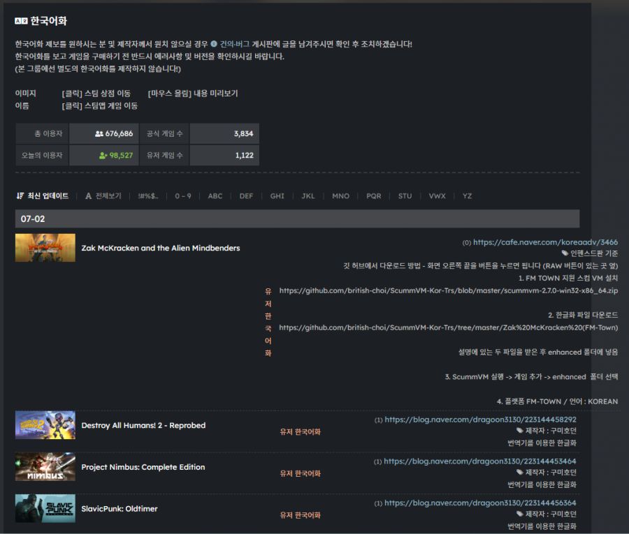Open the Destroy All Humans! 2 thumbnail

click(45, 425)
